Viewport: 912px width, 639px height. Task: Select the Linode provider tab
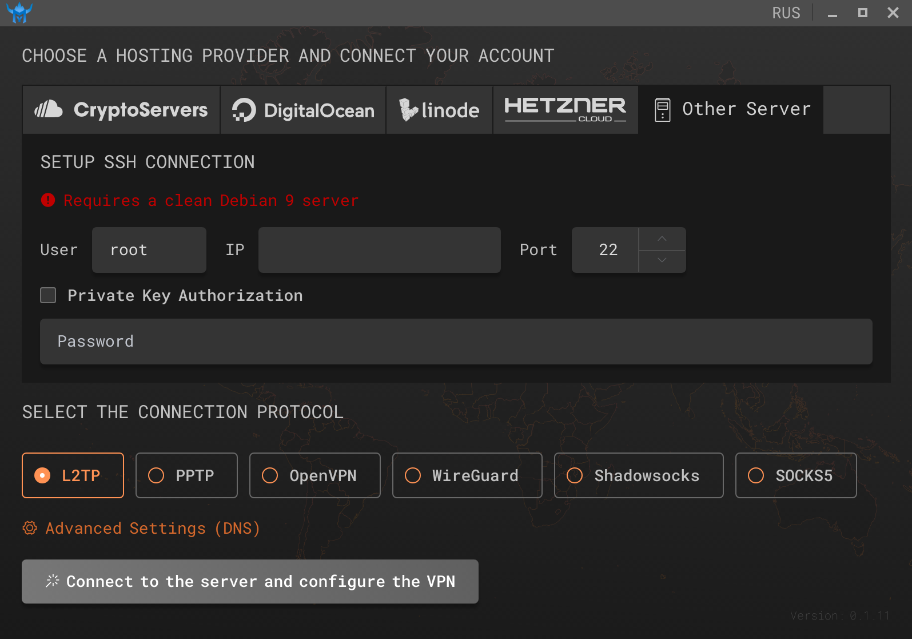coord(439,110)
